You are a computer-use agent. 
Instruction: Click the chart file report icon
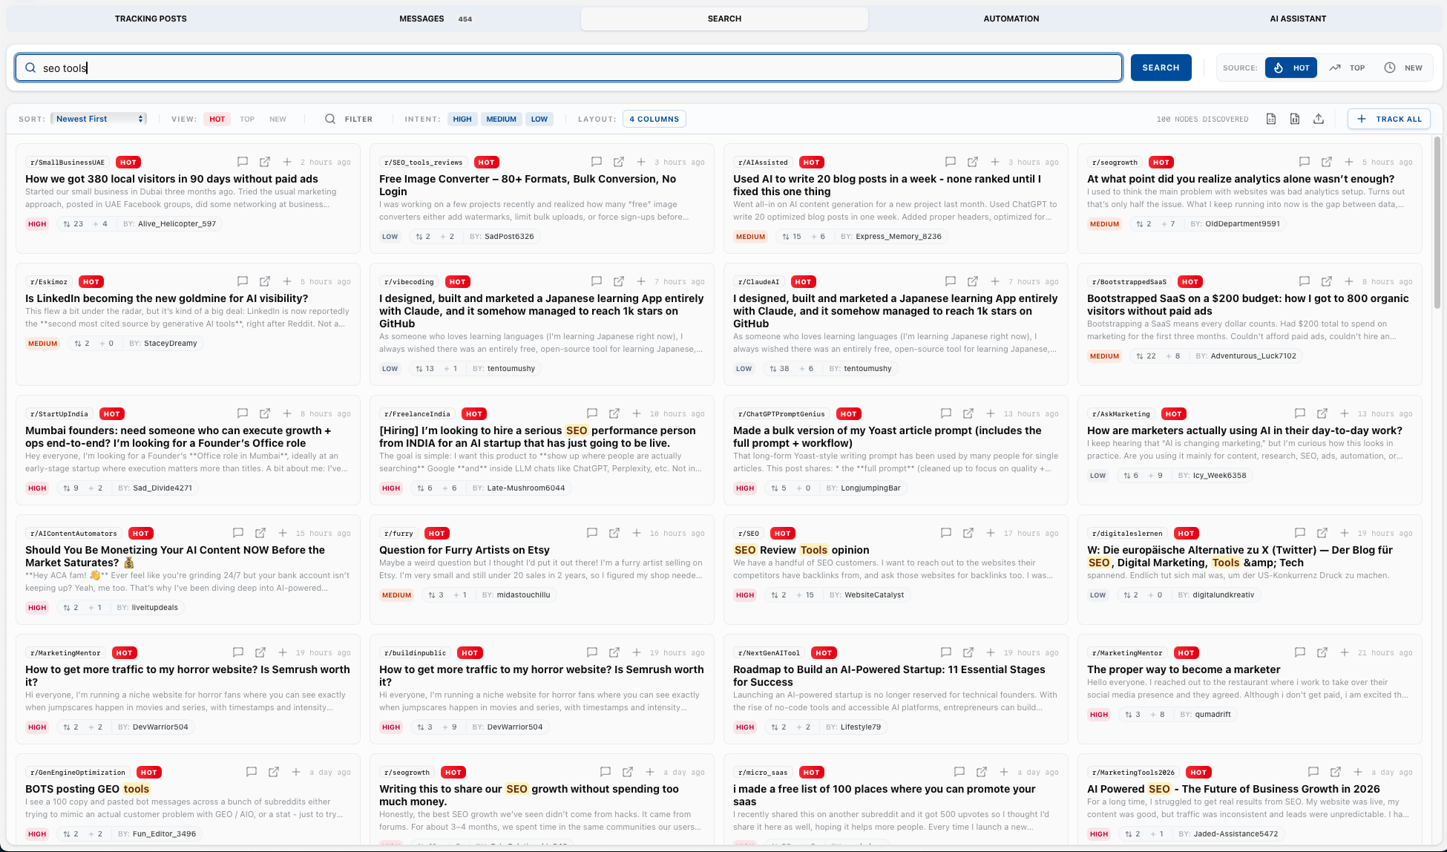point(1295,119)
